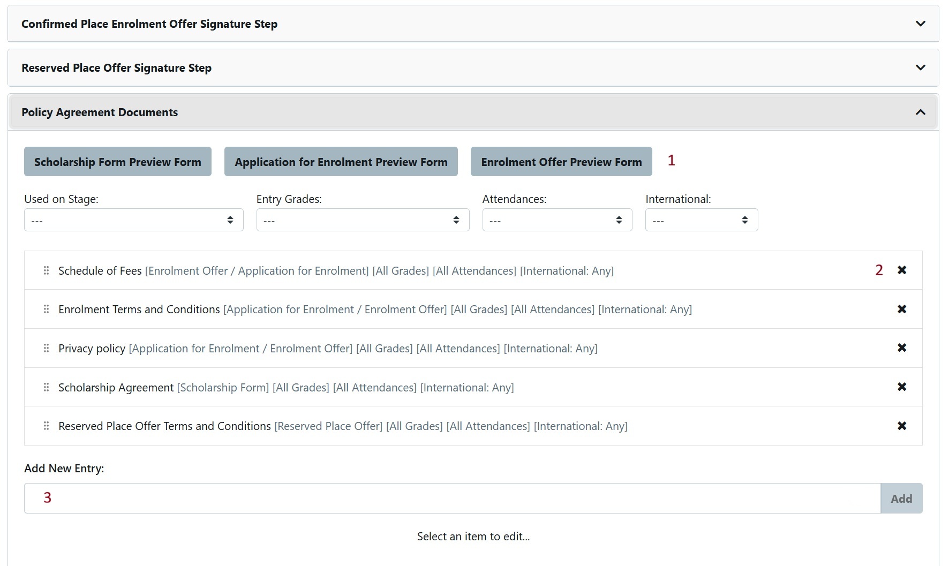The width and height of the screenshot is (949, 566).
Task: Open the Used on Stage dropdown
Action: [x=133, y=220]
